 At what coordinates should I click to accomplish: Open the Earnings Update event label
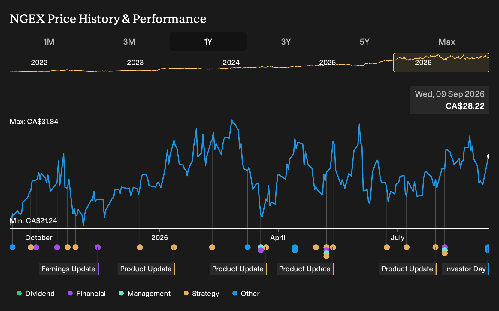[69, 269]
